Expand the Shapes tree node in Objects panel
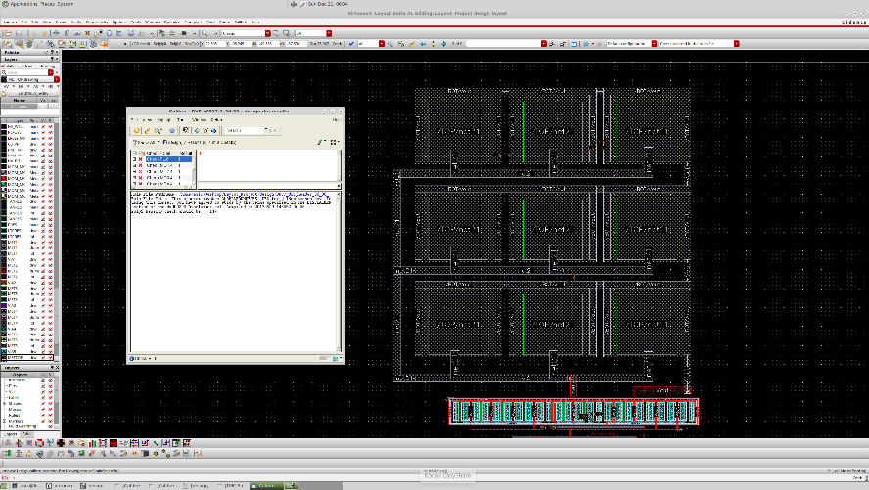 (5, 404)
